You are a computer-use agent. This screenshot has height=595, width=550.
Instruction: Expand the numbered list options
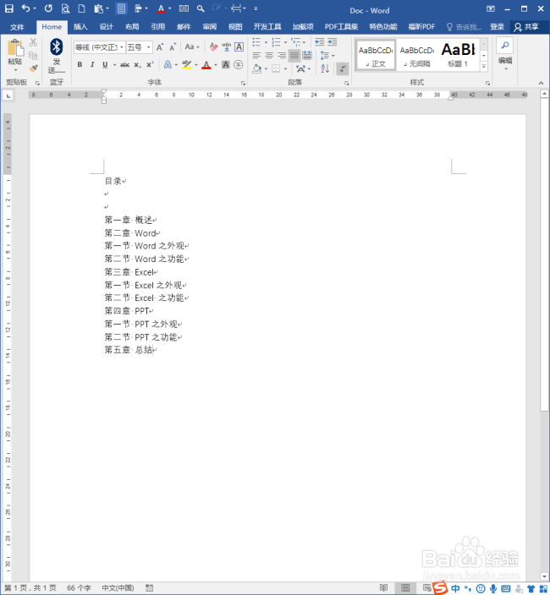click(x=285, y=42)
